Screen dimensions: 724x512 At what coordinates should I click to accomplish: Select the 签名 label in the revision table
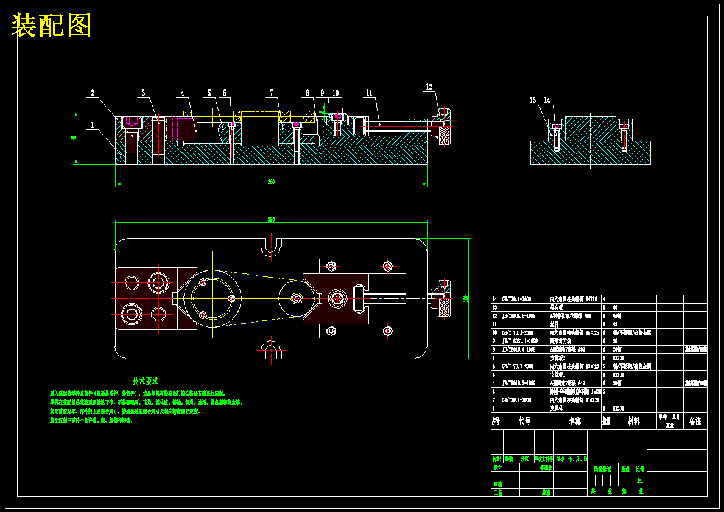coord(561,459)
